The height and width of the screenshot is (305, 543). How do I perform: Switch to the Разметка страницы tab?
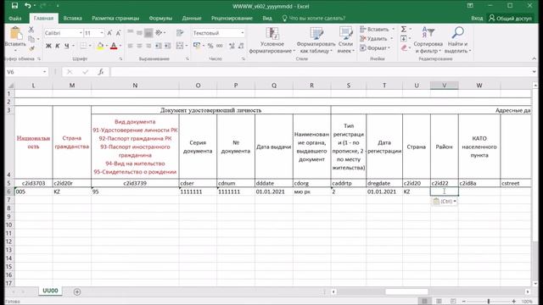[x=115, y=19]
